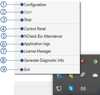Open Application logs
This screenshot has width=100, height=95.
[x=37, y=44]
